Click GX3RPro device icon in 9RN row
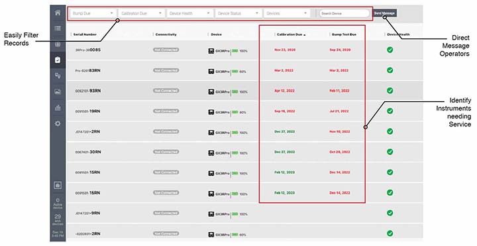The width and height of the screenshot is (477, 246). click(x=211, y=214)
